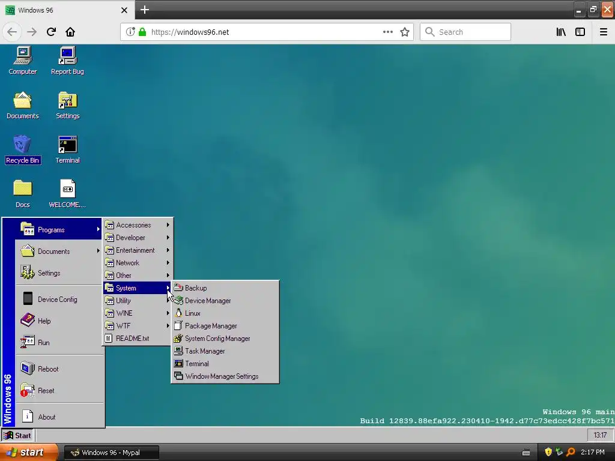Switch to the Windows 96 browser tab
Viewport: 615px width, 461px height.
click(67, 10)
